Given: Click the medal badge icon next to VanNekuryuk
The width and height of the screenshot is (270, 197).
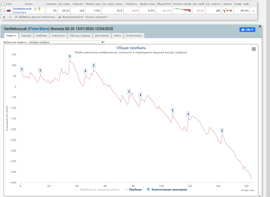Looking at the screenshot, I should [39, 9].
